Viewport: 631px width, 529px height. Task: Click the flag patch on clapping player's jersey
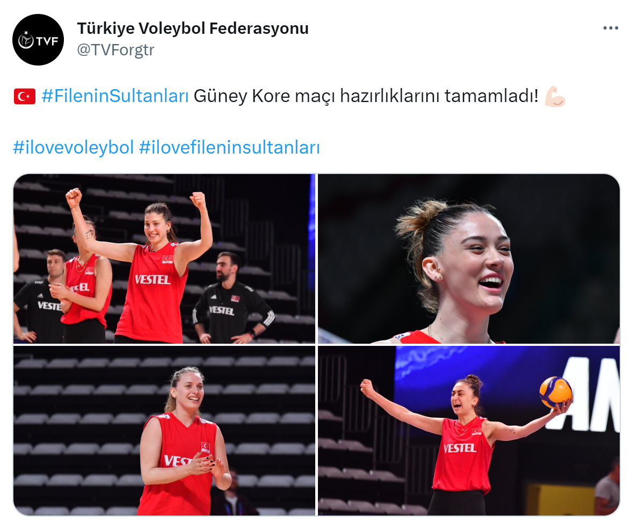tap(206, 447)
